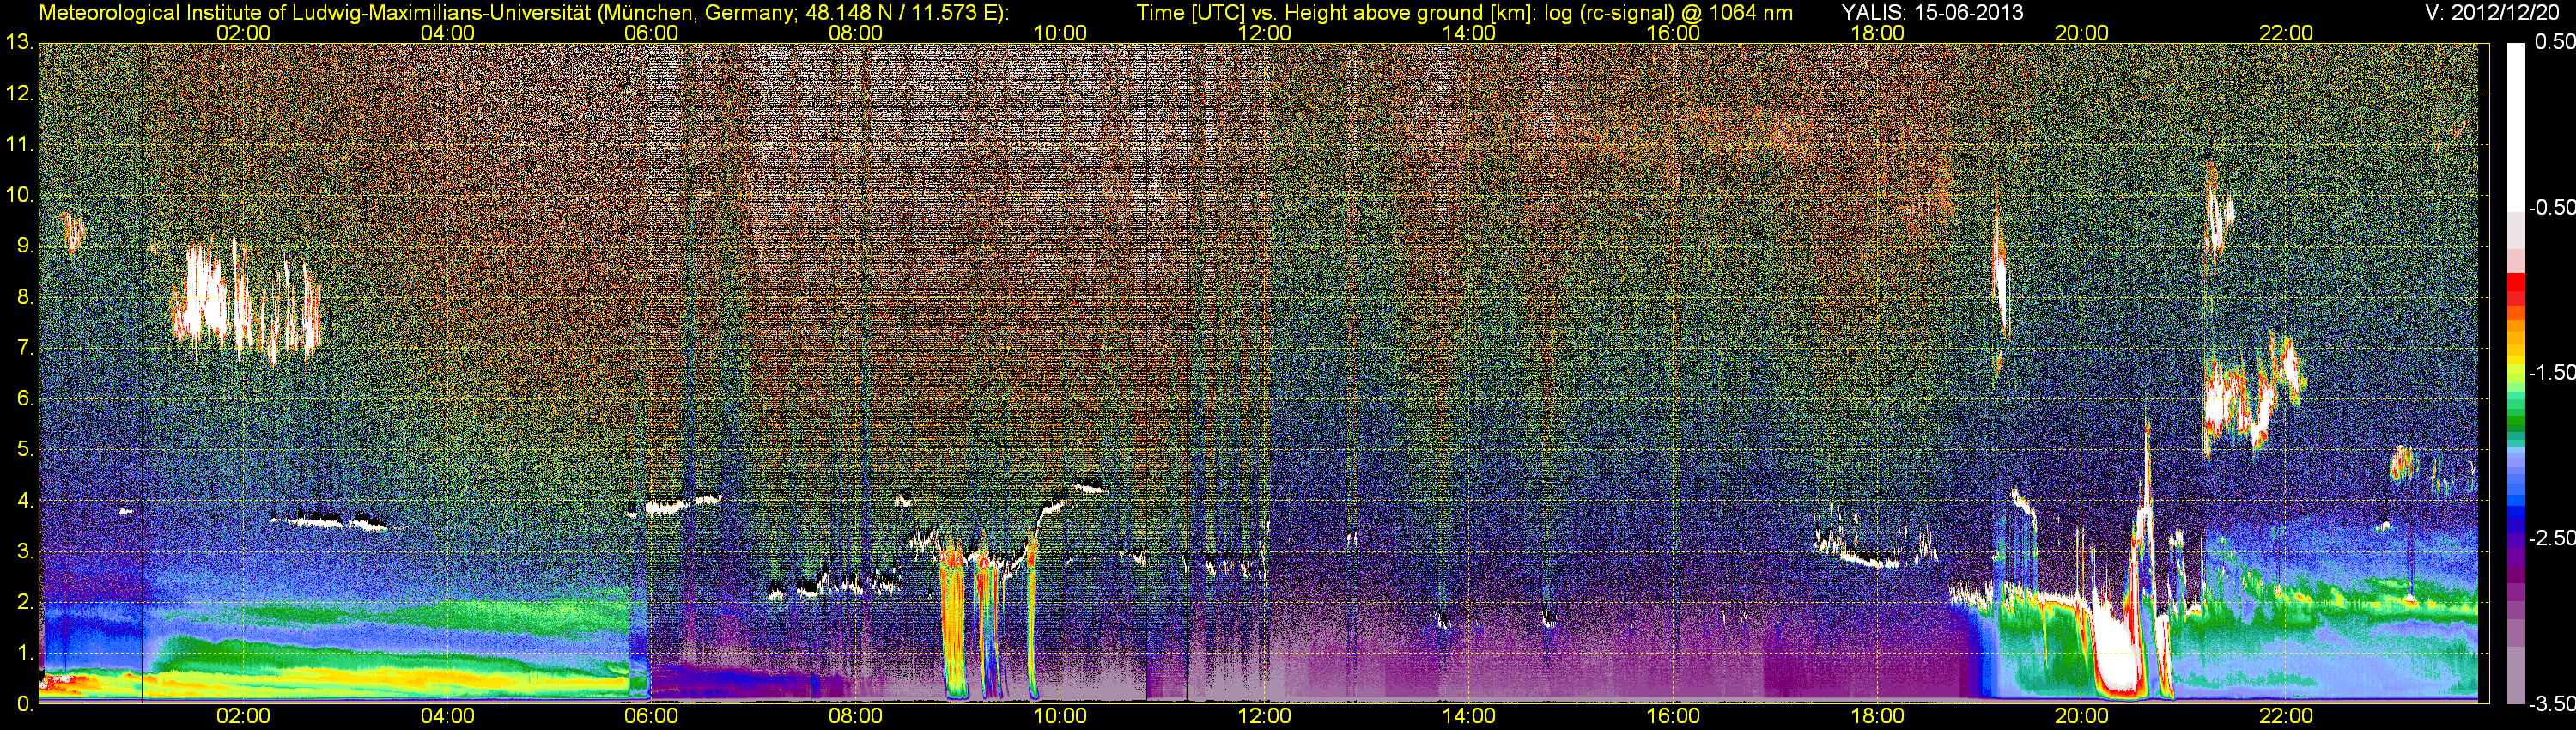Screen dimensions: 2576x730
Task: Click the 5 km height axis label
Action: coord(24,450)
